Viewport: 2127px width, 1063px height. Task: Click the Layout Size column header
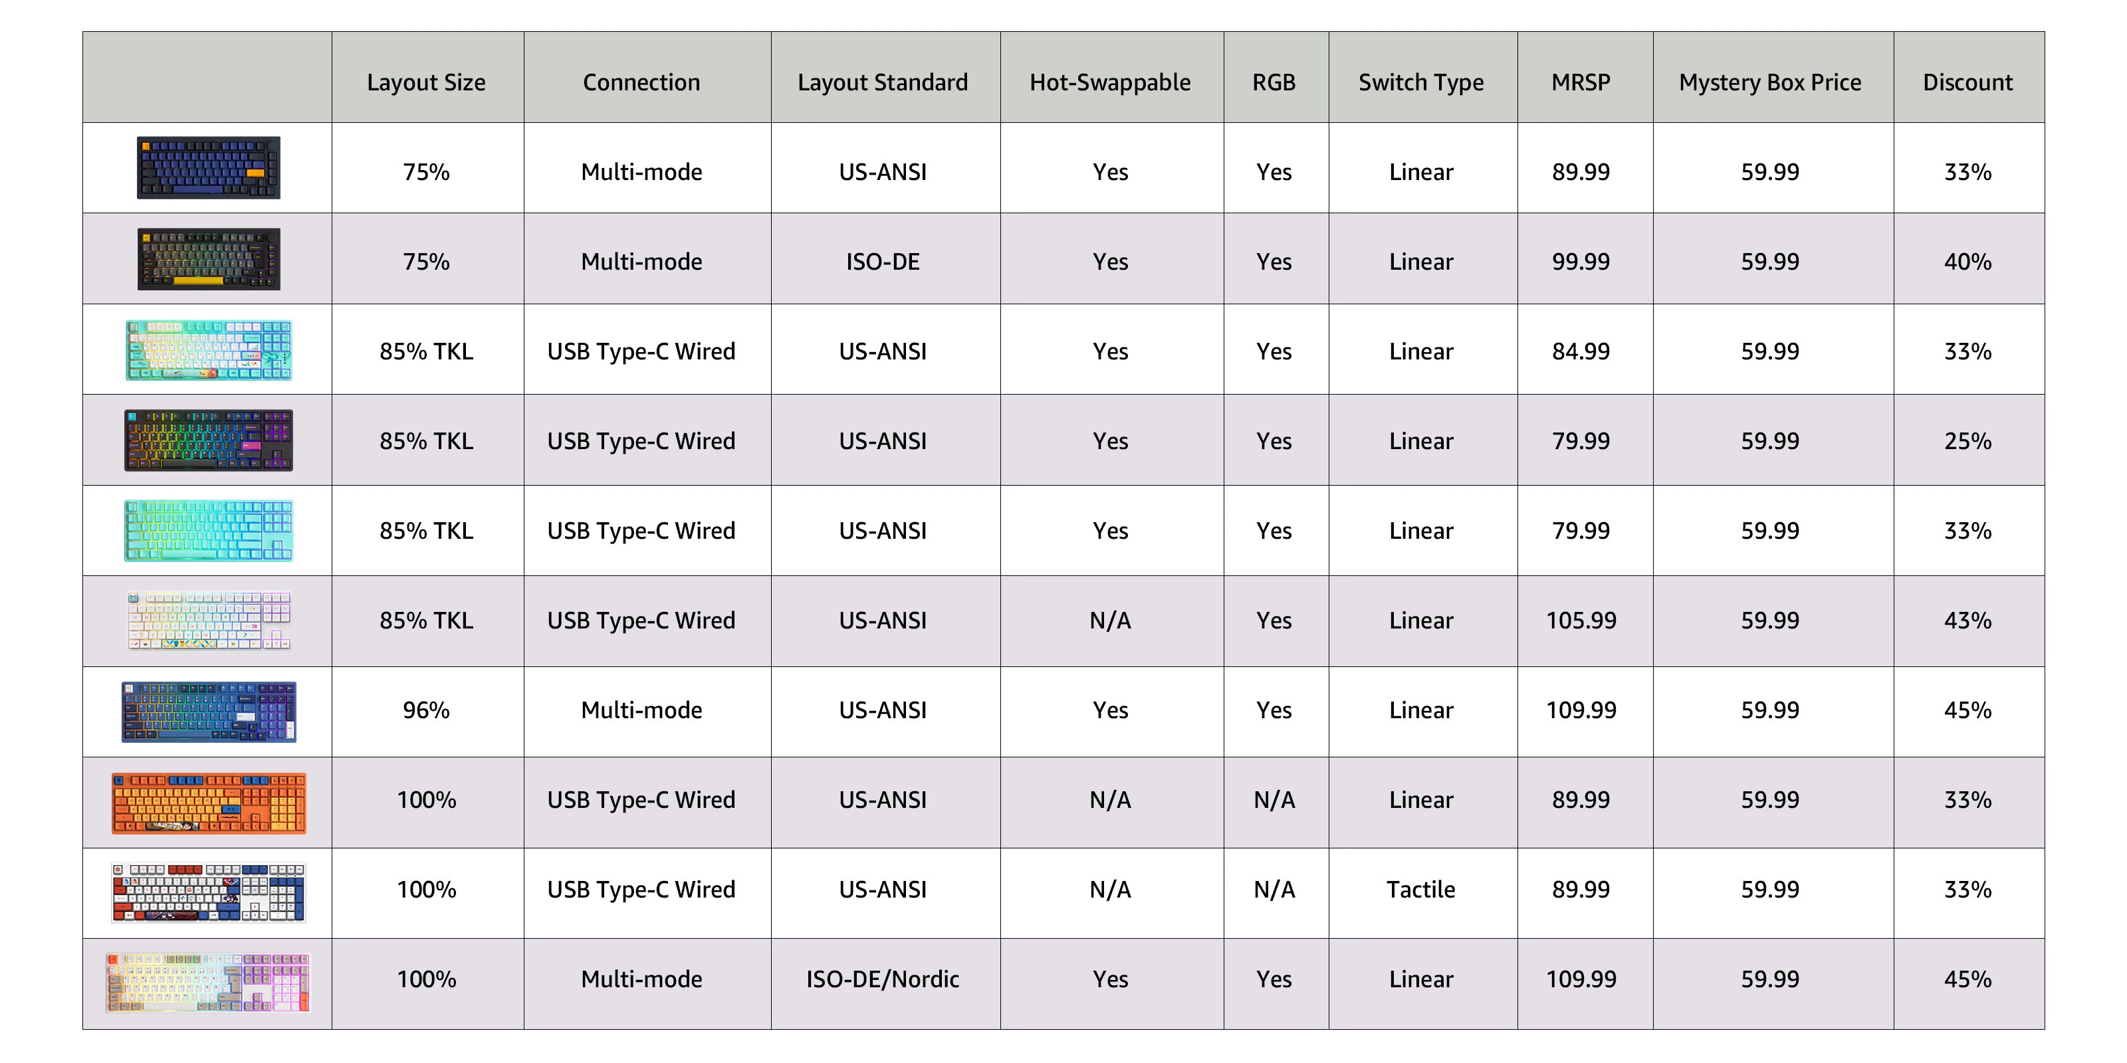(x=426, y=82)
